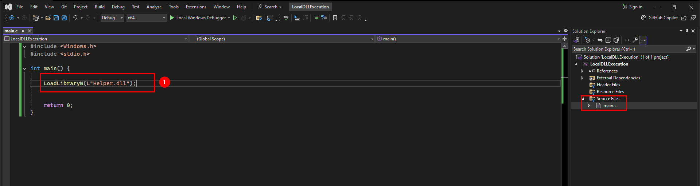
Task: Select Header Files in Solution Explorer
Action: [x=608, y=85]
